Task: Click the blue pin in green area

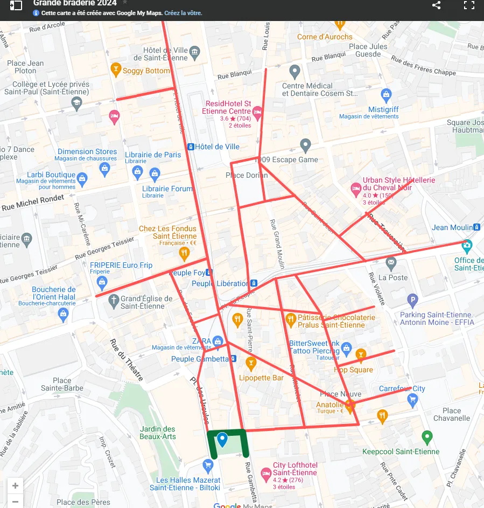Action: (x=222, y=440)
